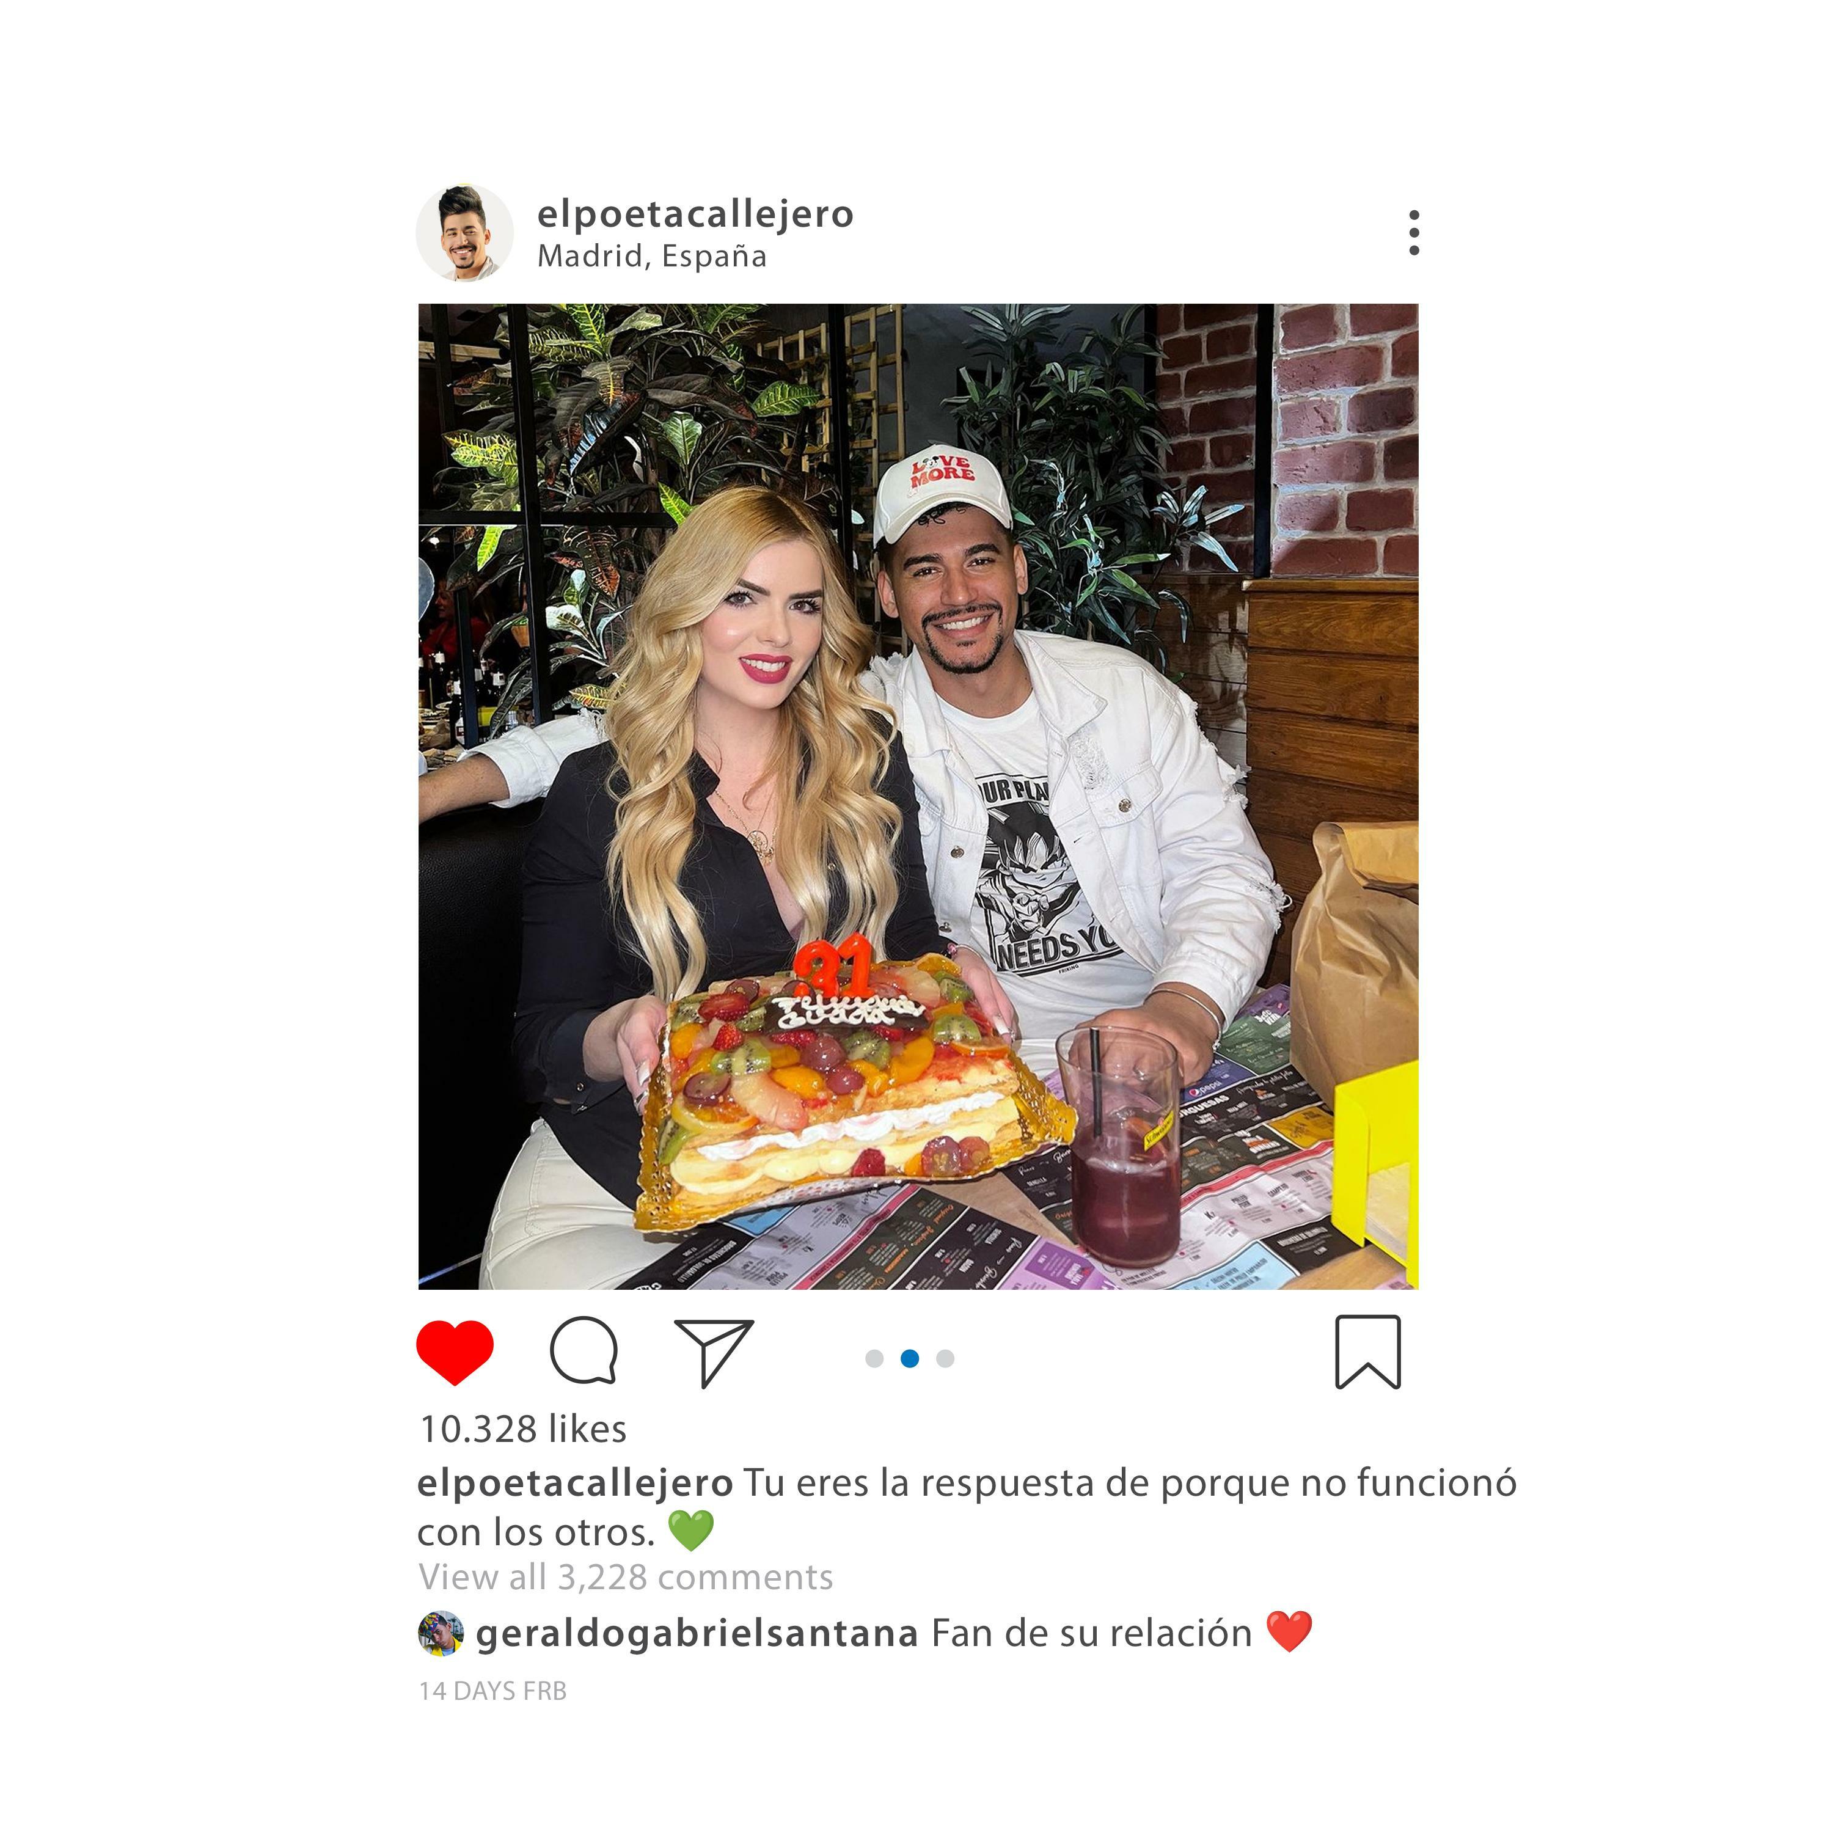Go to third carousel dot
This screenshot has height=1833, width=1833.
945,1359
